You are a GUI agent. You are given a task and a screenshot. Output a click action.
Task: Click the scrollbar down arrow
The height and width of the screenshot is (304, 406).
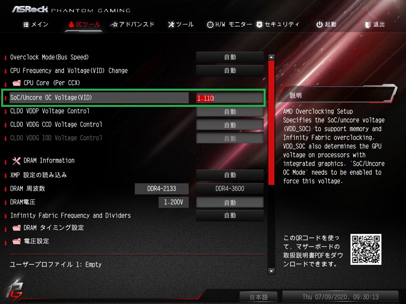coord(271,271)
